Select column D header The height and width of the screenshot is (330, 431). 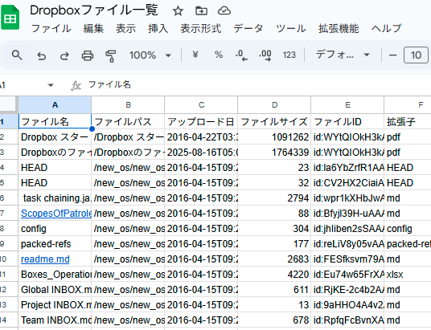(274, 105)
